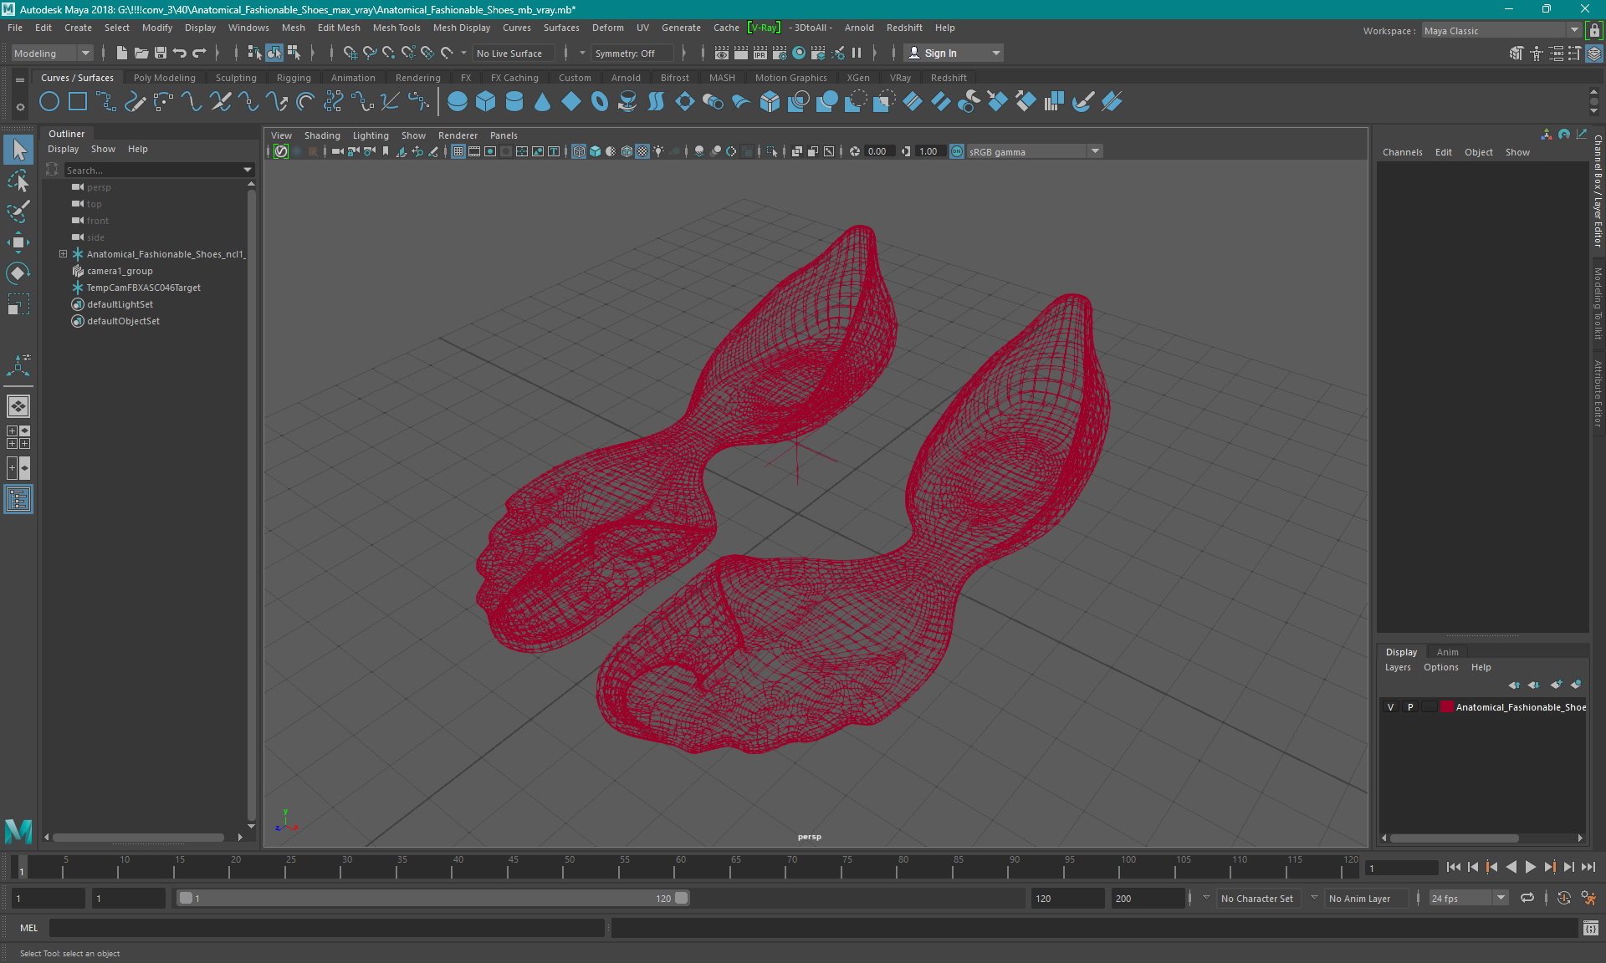
Task: Select camera1_group in the Outliner
Action: [x=120, y=271]
